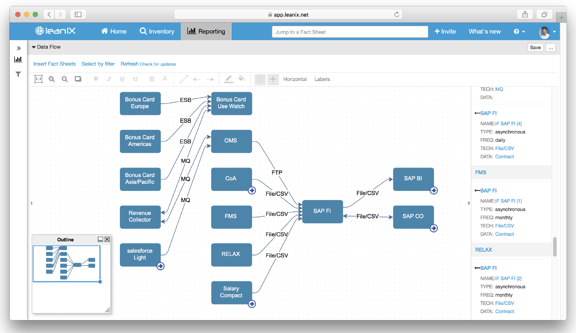The image size is (576, 333).
Task: Select the reporting charts icon in the sidebar
Action: (x=18, y=59)
